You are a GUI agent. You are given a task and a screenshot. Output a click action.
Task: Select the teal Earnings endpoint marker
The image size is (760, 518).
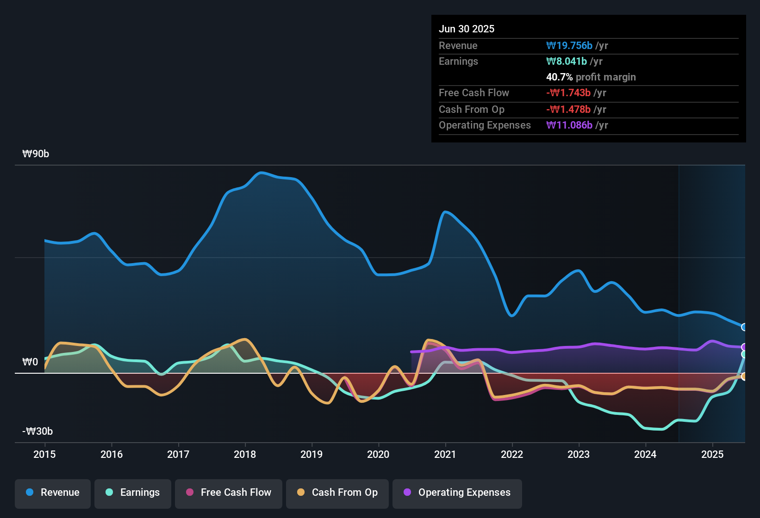click(744, 354)
